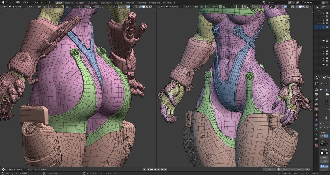330x175 pixels.
Task: Toggle proportional editing in left viewport
Action: [98, 7]
